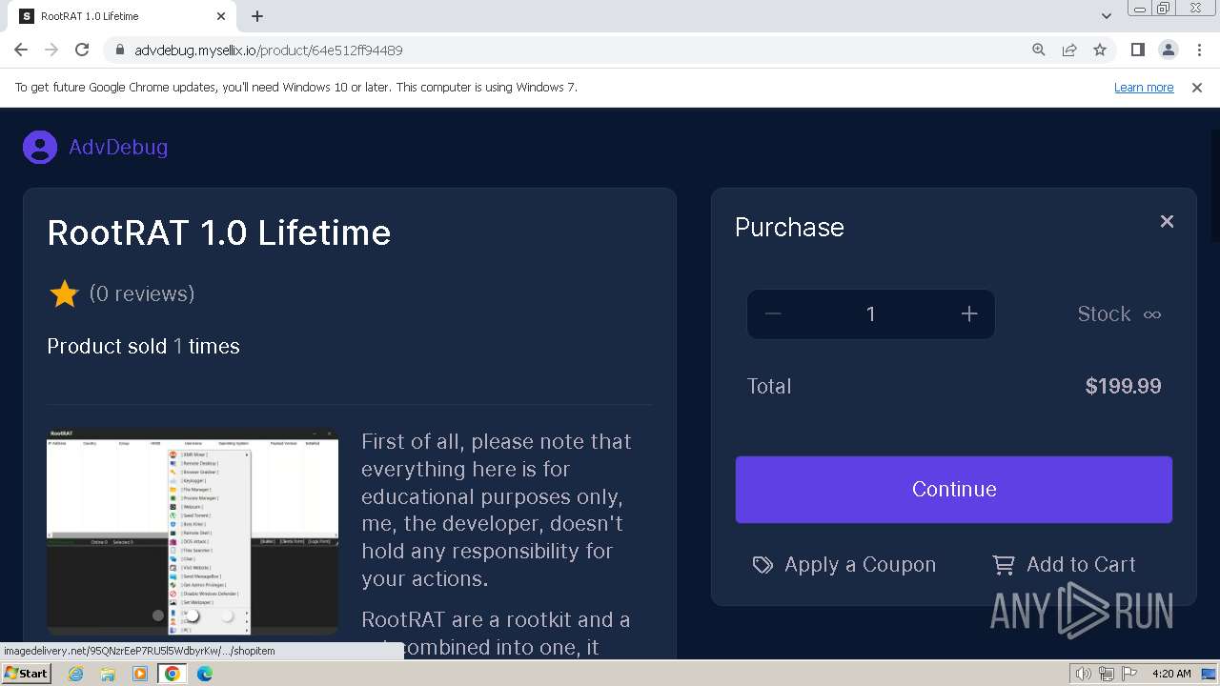This screenshot has width=1220, height=686.
Task: Click the Continue purchase button
Action: tap(954, 489)
